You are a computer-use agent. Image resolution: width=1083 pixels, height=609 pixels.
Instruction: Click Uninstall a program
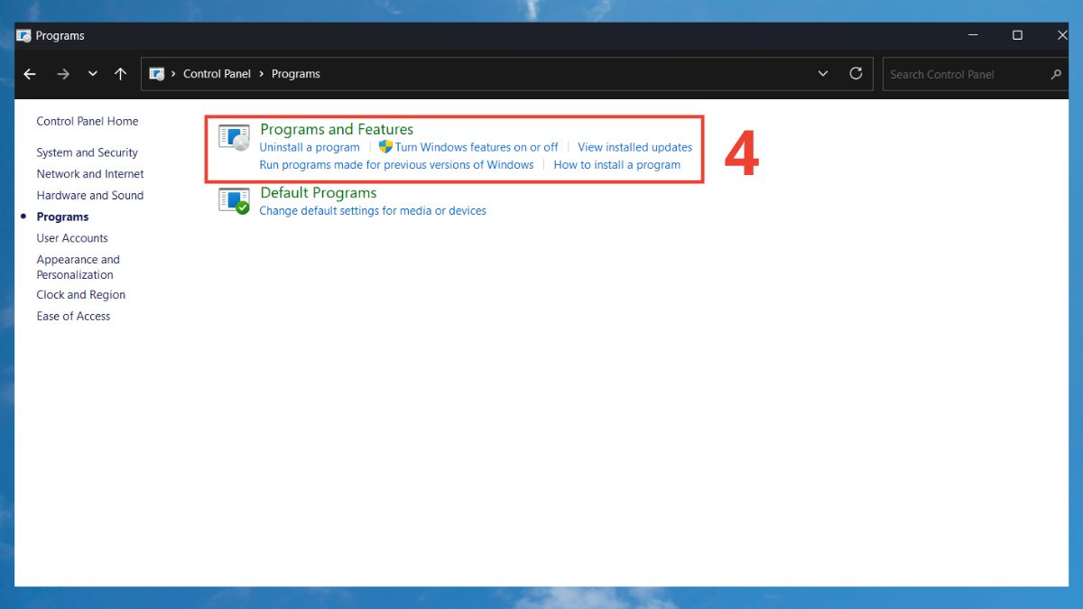coord(310,147)
